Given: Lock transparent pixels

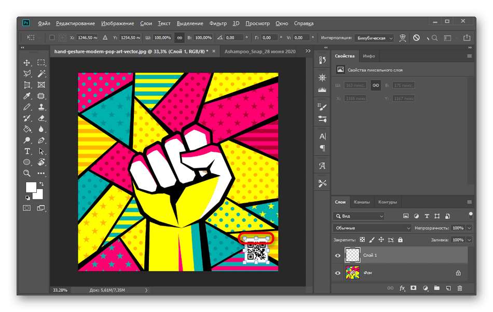Looking at the screenshot, I should 363,240.
